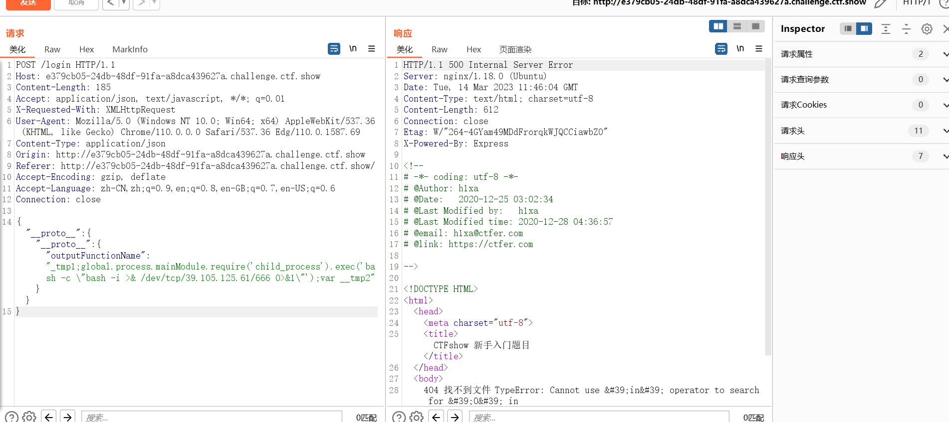Click the 'https://ctfer.com' link text
This screenshot has height=422, width=949.
click(x=490, y=244)
